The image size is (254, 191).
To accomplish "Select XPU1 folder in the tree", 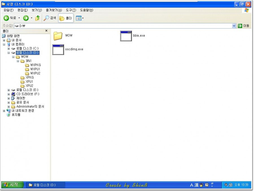I will coord(29,82).
